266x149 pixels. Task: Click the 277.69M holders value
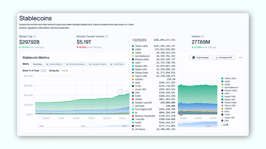tap(201, 42)
